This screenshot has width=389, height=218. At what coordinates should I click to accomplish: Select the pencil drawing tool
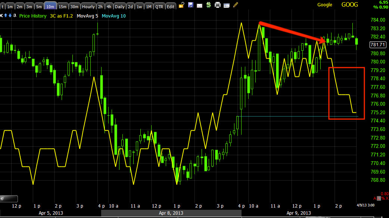(x=236, y=5)
